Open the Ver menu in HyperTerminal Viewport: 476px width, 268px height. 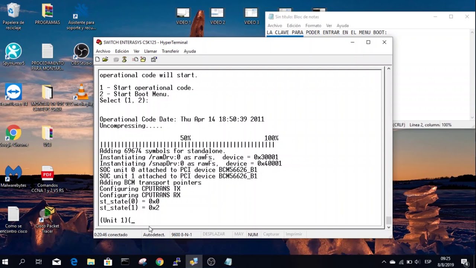pos(136,51)
